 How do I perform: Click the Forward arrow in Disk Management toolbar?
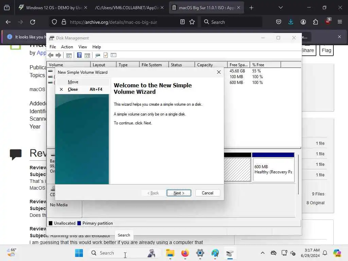pyautogui.click(x=58, y=55)
